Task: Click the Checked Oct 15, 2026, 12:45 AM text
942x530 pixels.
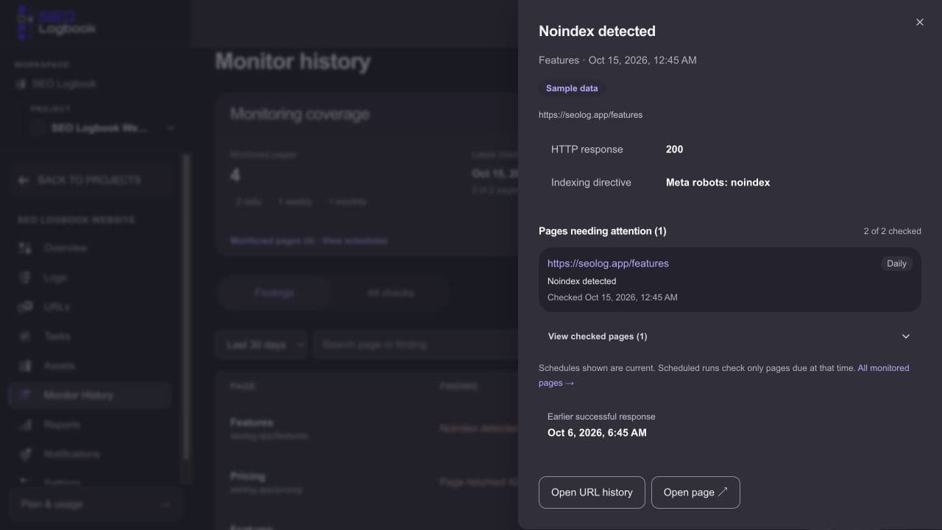Action: 612,297
